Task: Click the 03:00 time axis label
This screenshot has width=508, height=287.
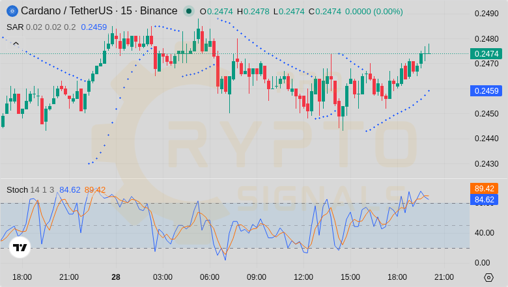Action: click(x=163, y=277)
